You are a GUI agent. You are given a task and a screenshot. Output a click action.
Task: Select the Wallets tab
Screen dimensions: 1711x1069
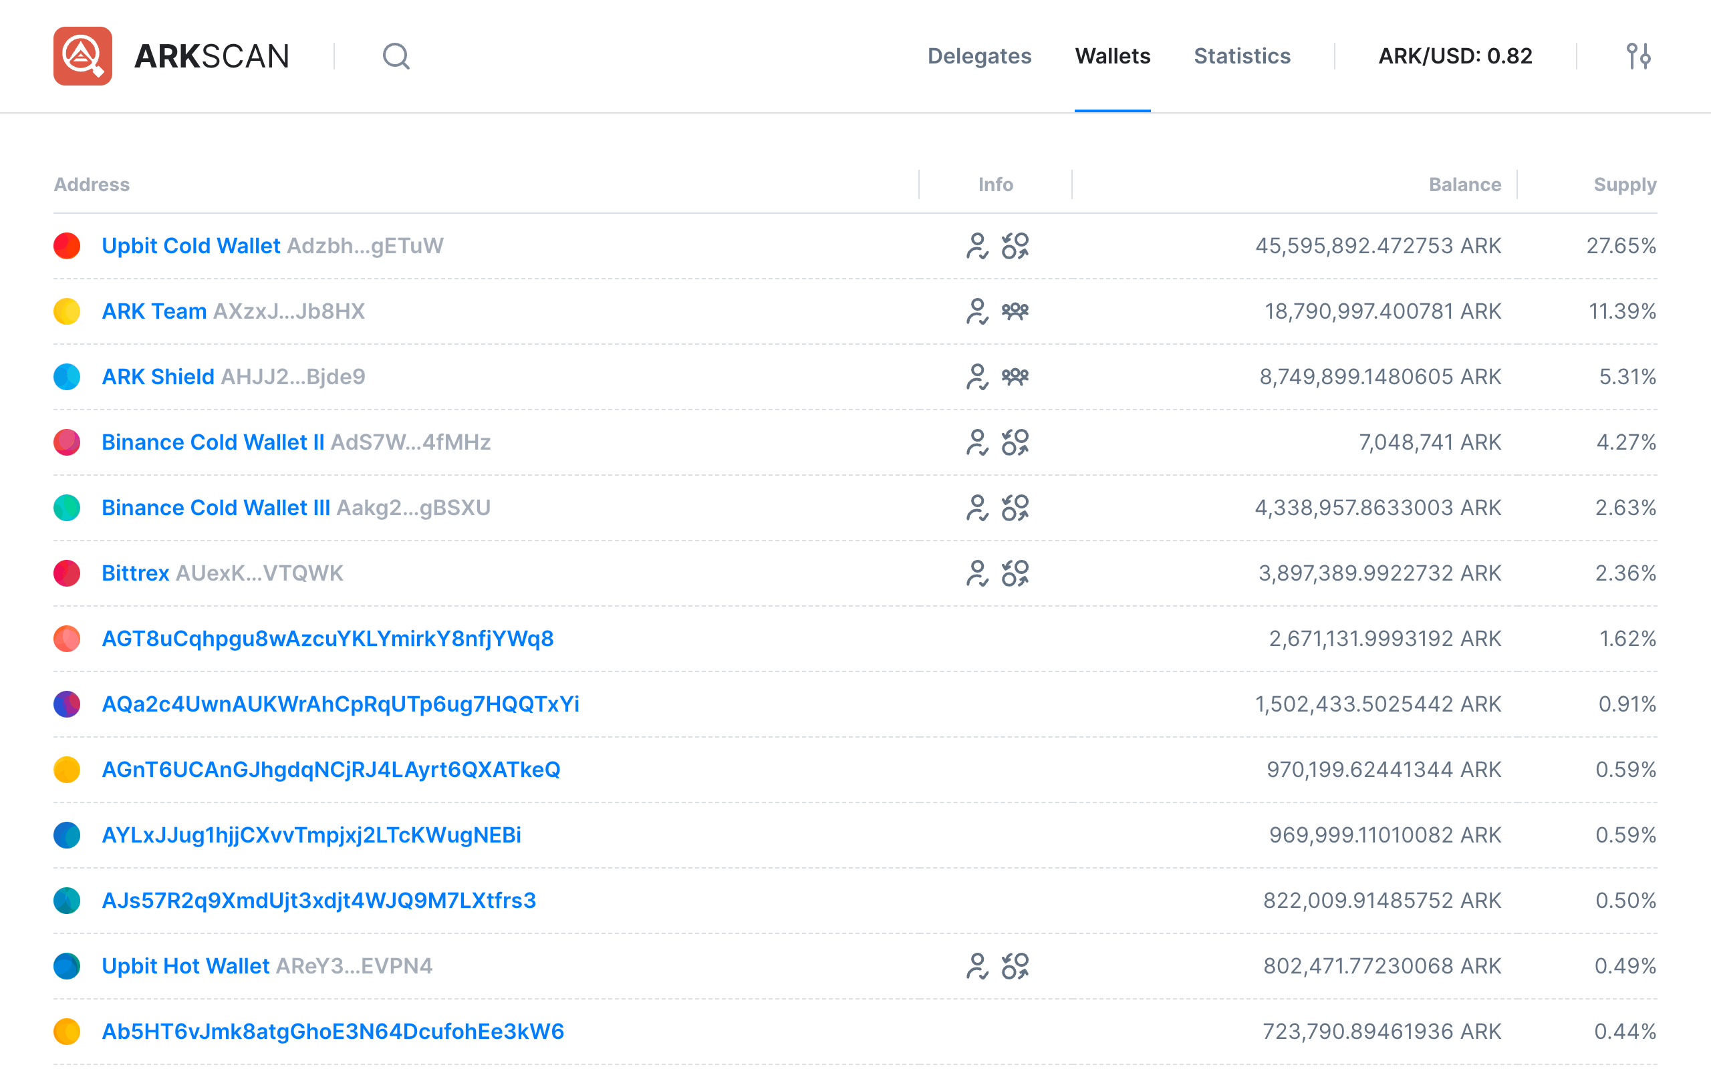(1113, 56)
